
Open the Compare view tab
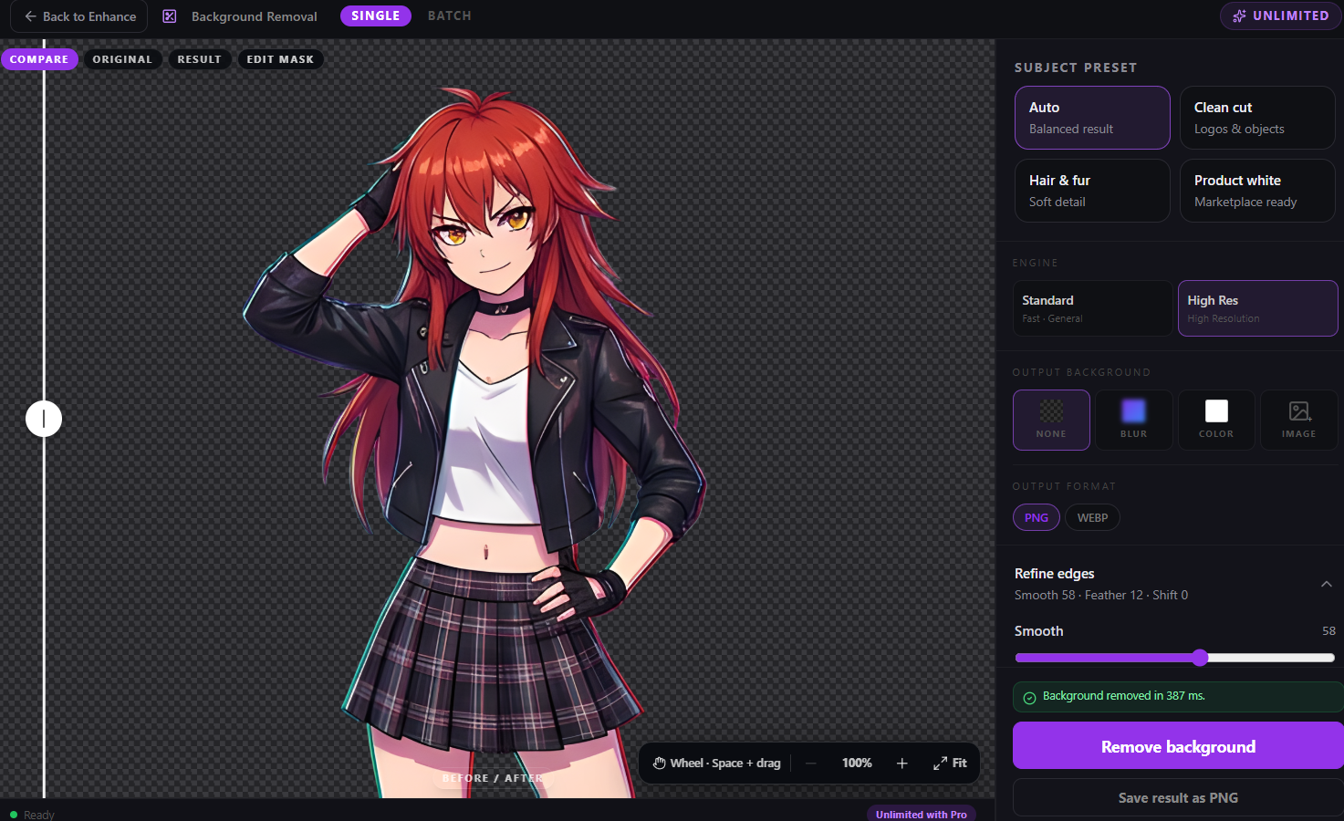[39, 59]
